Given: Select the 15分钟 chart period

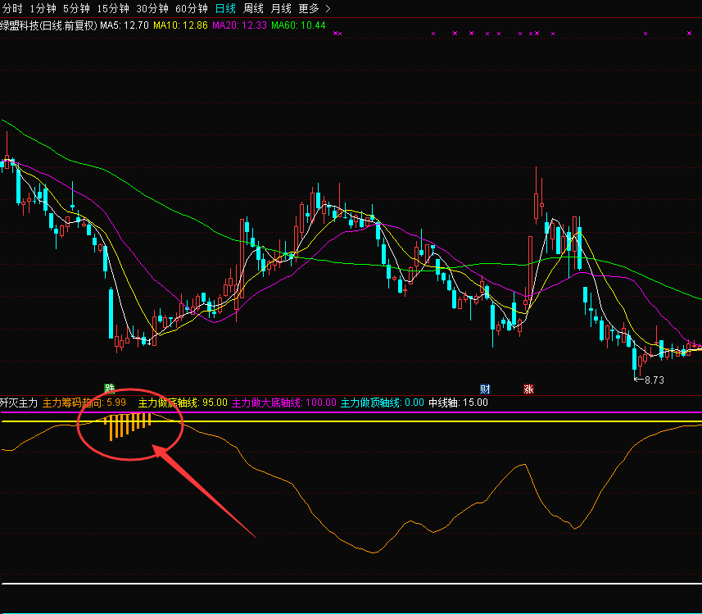Looking at the screenshot, I should click(x=113, y=8).
